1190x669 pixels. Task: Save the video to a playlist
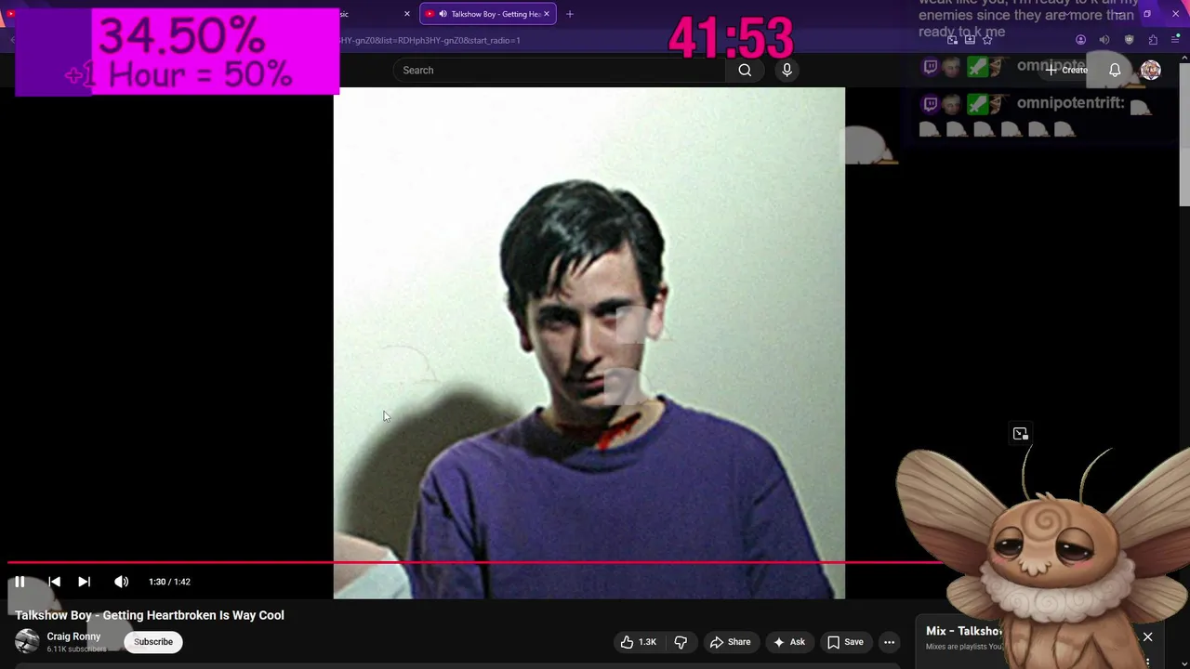(845, 642)
